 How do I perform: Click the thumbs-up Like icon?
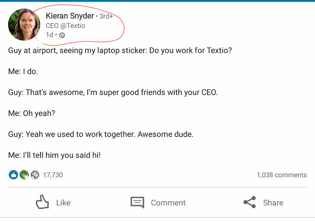click(x=42, y=202)
